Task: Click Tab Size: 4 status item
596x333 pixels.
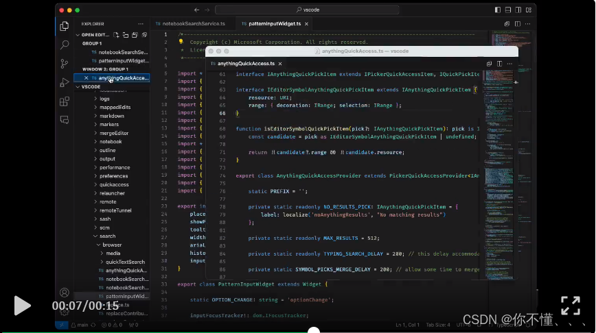Action: pyautogui.click(x=438, y=325)
